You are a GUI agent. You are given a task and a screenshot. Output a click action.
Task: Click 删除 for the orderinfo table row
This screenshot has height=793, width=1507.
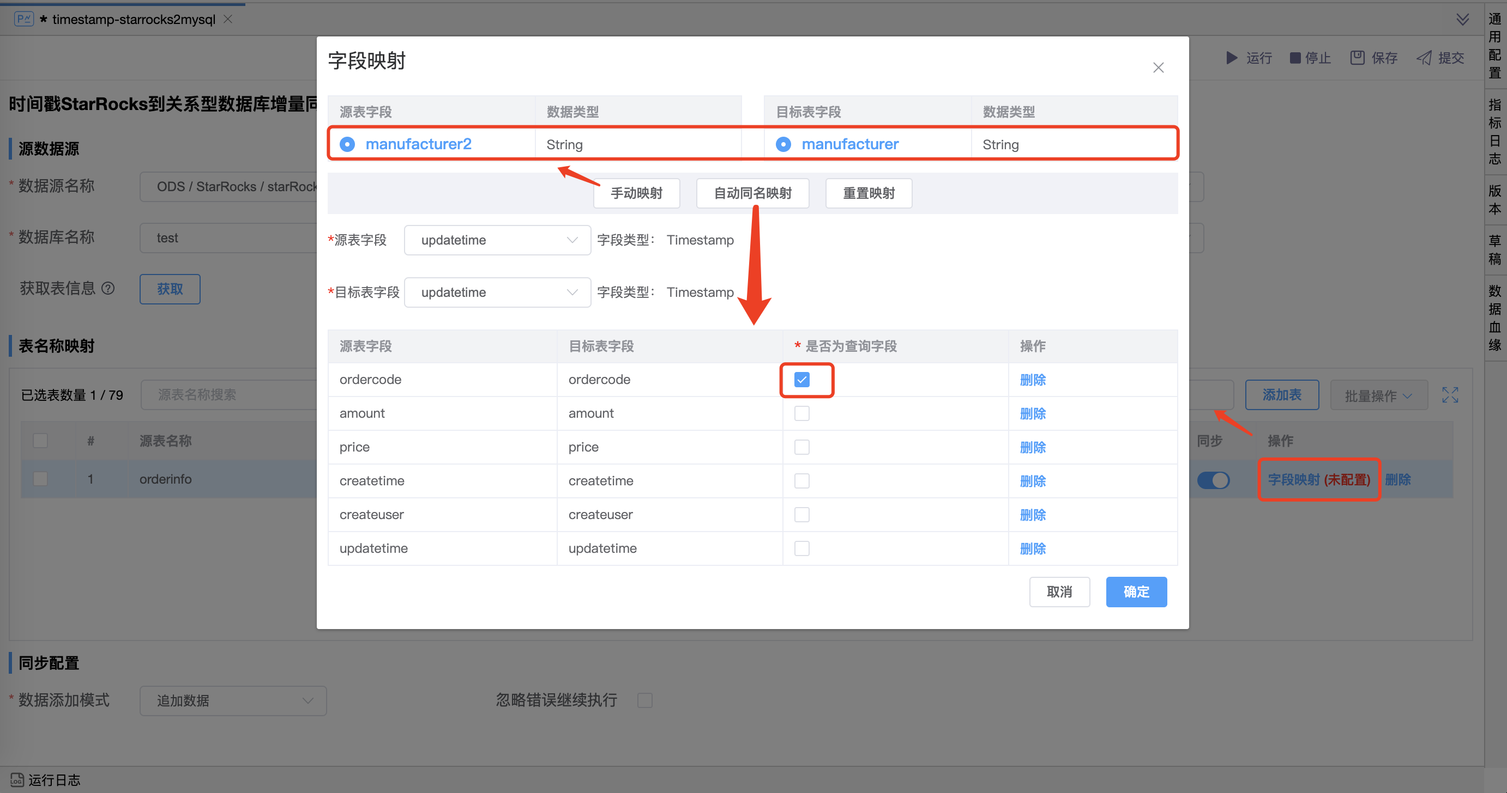(x=1397, y=480)
